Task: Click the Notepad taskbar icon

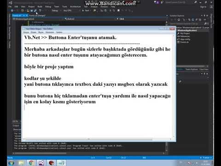Action: (x=61, y=163)
